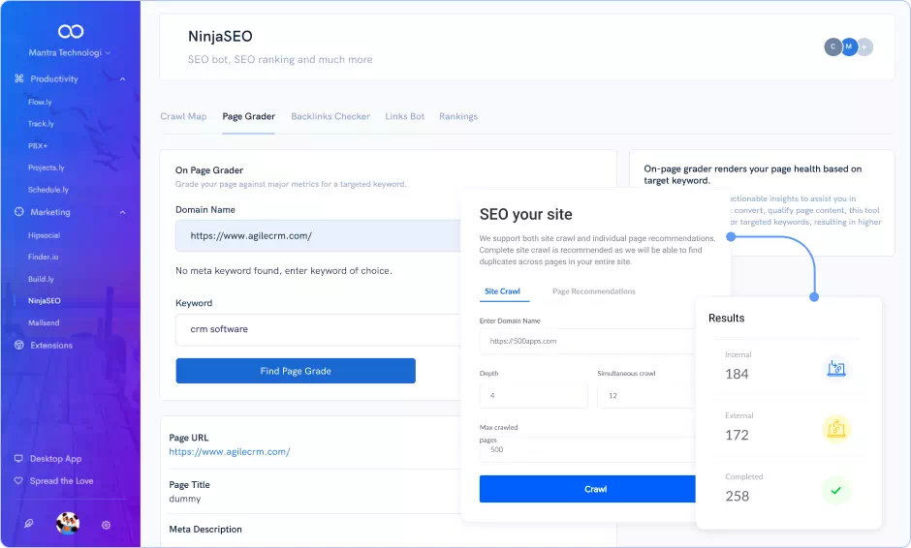
Task: Collapse the Productivity section chevron
Action: (x=122, y=79)
